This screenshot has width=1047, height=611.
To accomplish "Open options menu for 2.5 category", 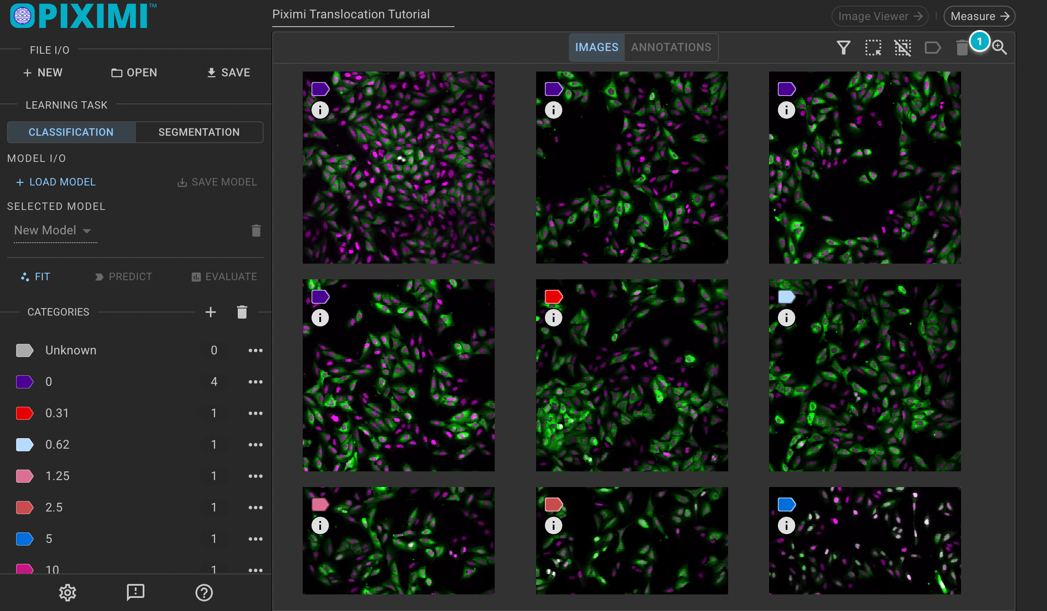I will click(x=255, y=508).
